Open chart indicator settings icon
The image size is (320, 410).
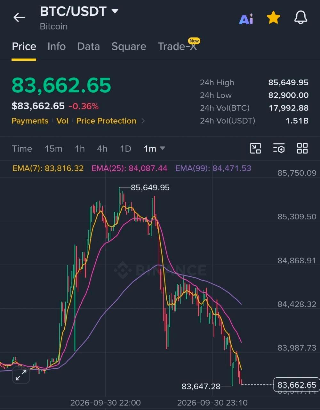(x=279, y=148)
